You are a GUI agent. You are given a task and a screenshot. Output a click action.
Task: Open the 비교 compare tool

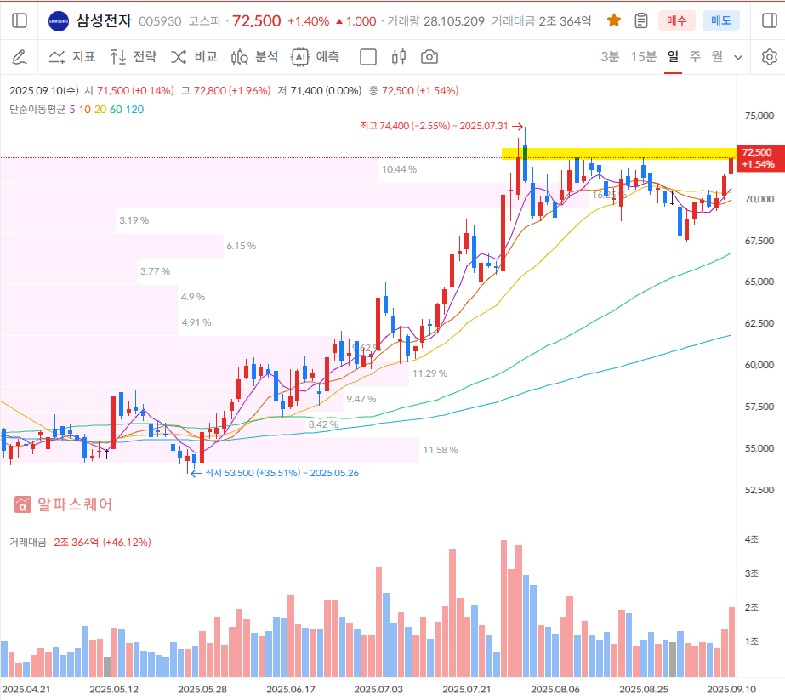click(194, 57)
